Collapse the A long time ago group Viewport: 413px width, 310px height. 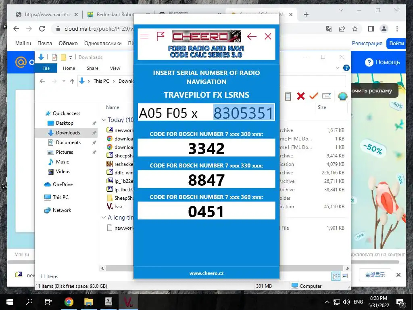104,218
